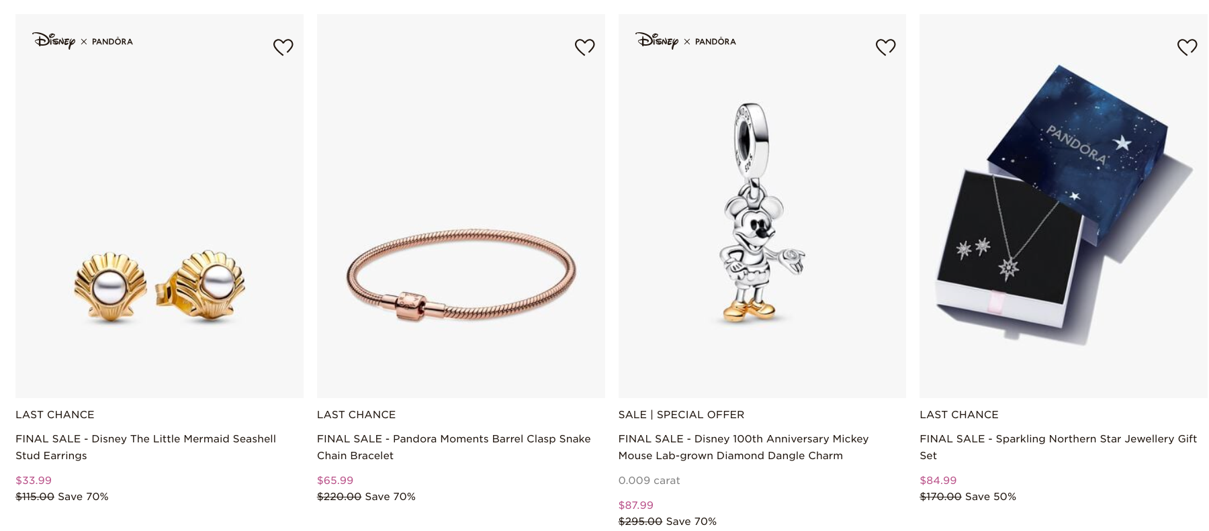Click the $65.99 bracelet price
The image size is (1209, 531).
[335, 481]
